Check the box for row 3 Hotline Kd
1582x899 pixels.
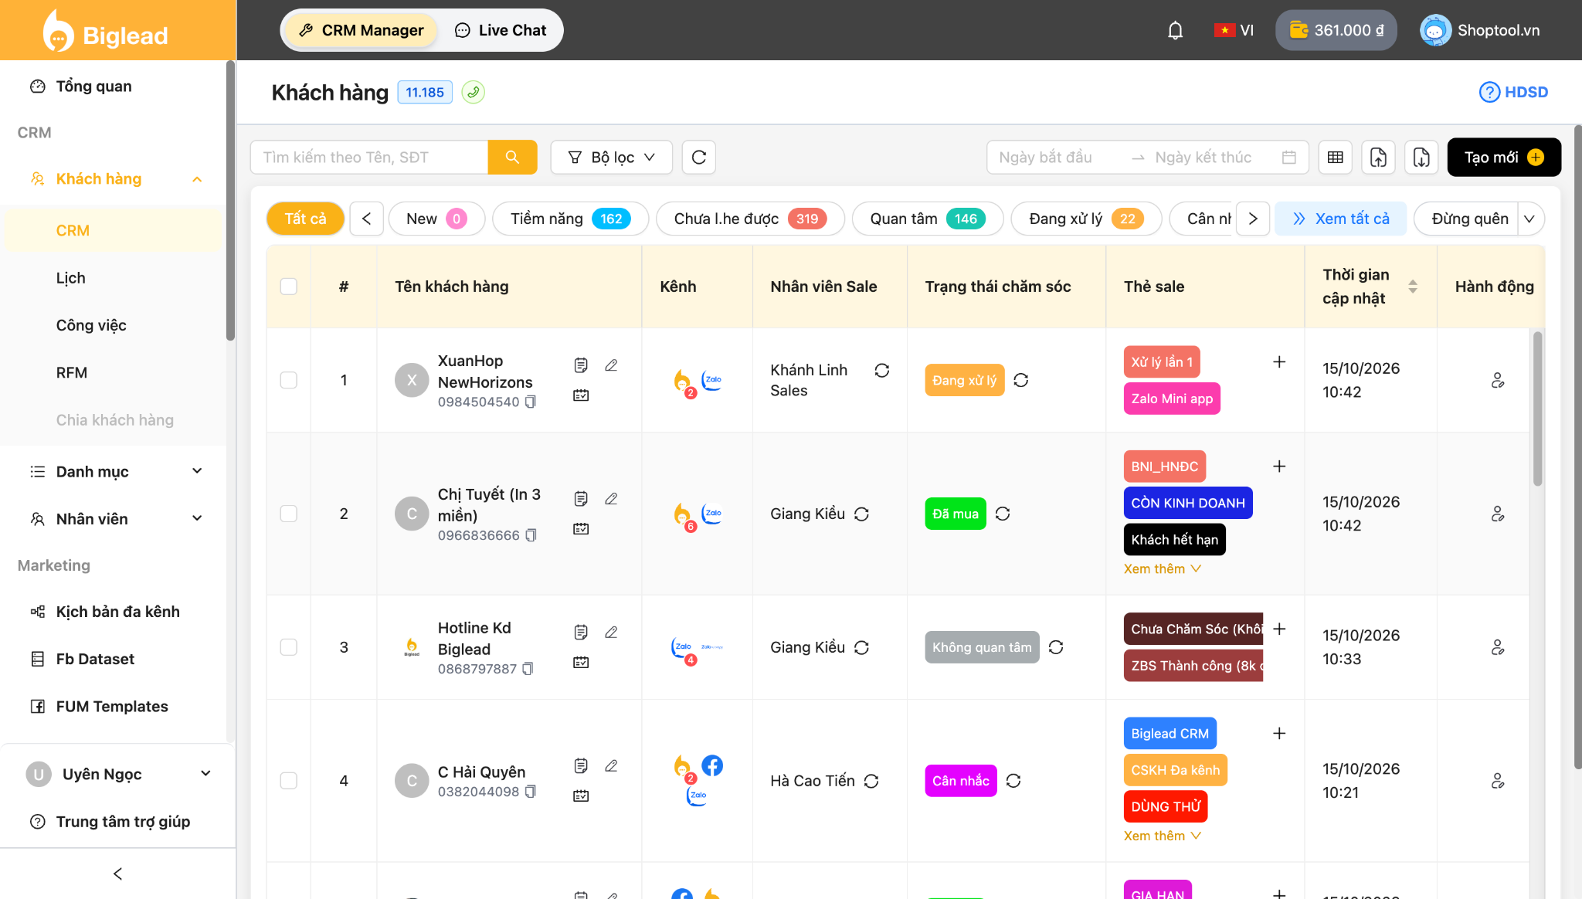[x=289, y=647]
